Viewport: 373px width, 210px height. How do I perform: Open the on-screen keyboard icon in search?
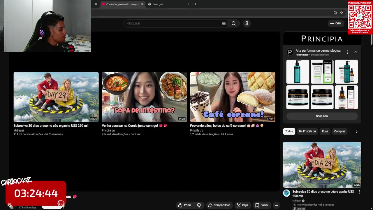click(x=224, y=23)
